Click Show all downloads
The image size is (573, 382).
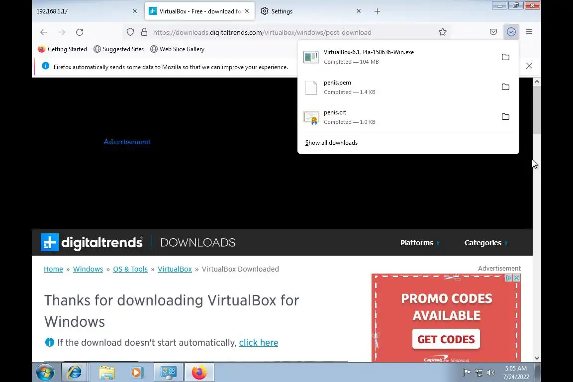click(x=331, y=143)
